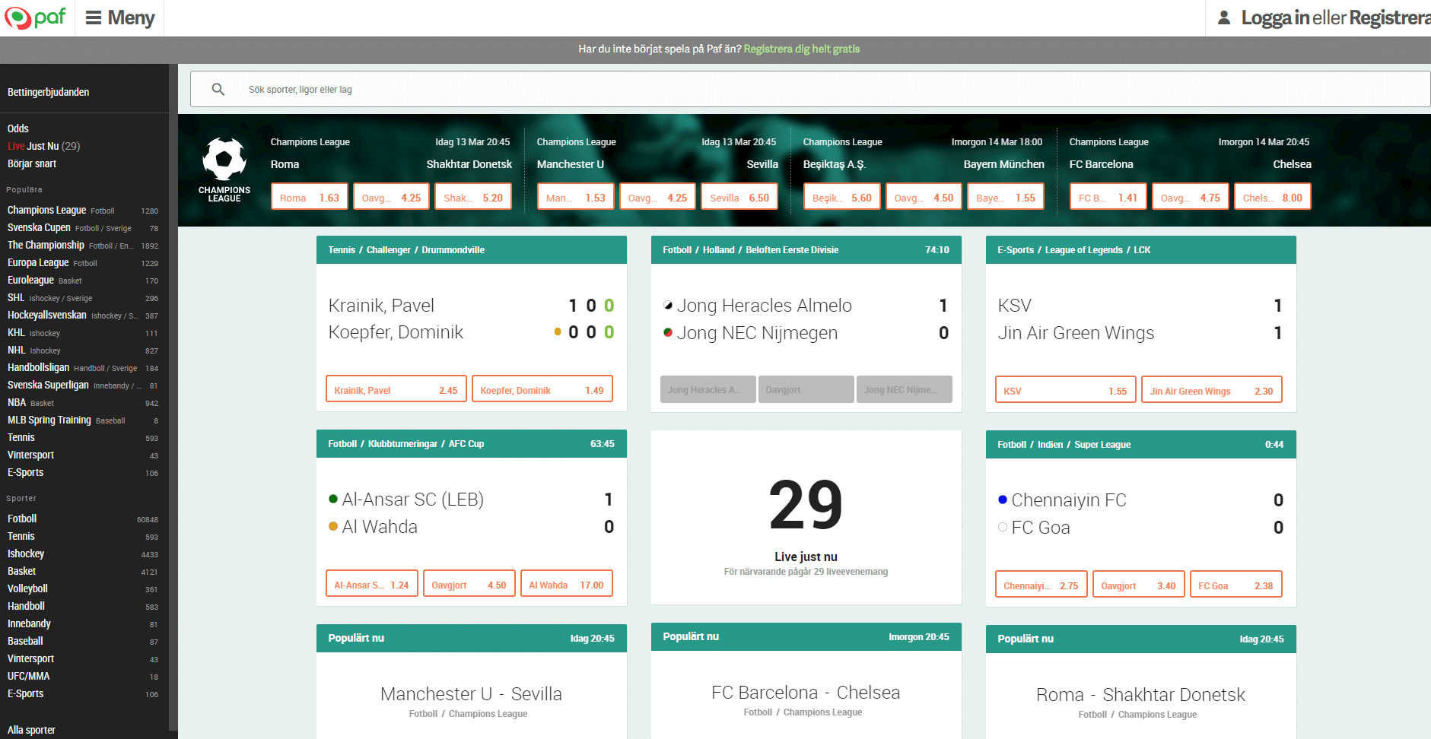The image size is (1431, 739).
Task: Open the hamburger Meny
Action: pos(119,17)
